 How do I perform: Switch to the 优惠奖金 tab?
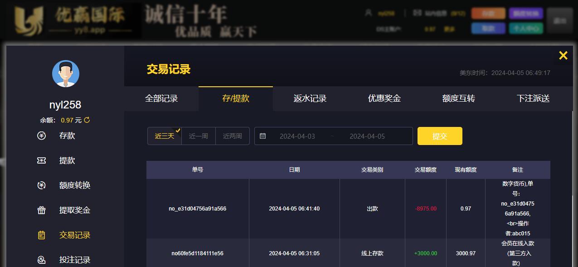tap(384, 98)
